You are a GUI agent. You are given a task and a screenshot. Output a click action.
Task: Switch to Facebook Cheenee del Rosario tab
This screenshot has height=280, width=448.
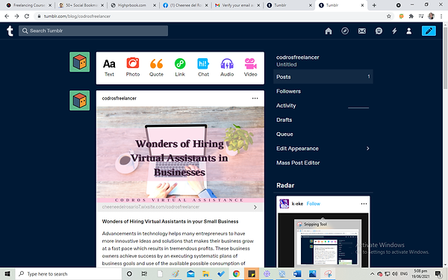186,5
